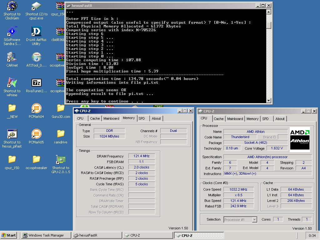Screen dimensions: 320x240
Task: Open About tab in processor CPU-Z window
Action: [280, 119]
